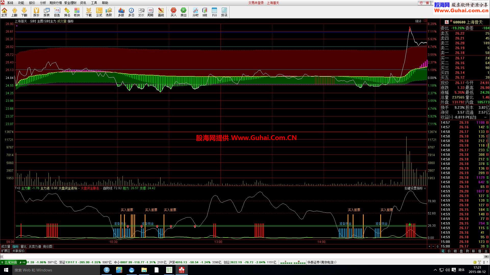490x275 pixels.
Task: Click the 统计 statistics label on chart
Action: (x=418, y=21)
